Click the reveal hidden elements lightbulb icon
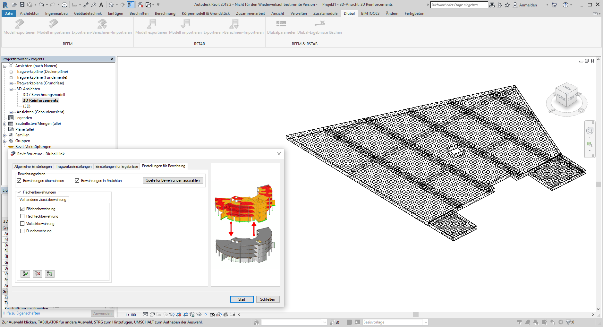The image size is (603, 327). (206, 314)
